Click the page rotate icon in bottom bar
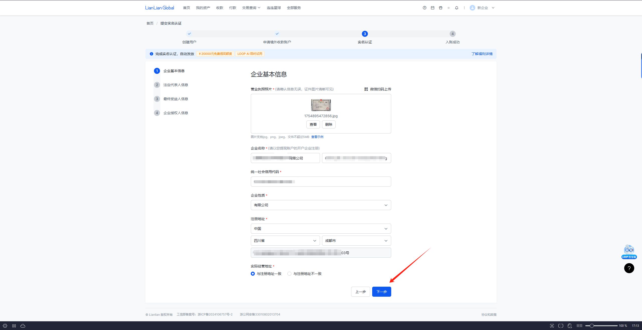 [x=570, y=326]
